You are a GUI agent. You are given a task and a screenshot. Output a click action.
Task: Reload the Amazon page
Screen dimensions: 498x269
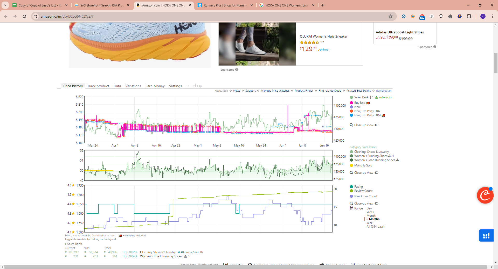(24, 16)
